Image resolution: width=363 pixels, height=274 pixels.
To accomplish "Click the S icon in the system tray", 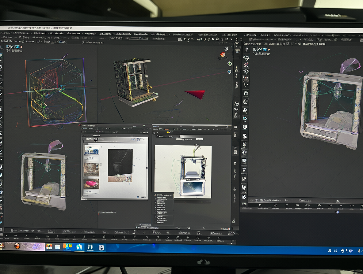I will tap(330, 250).
